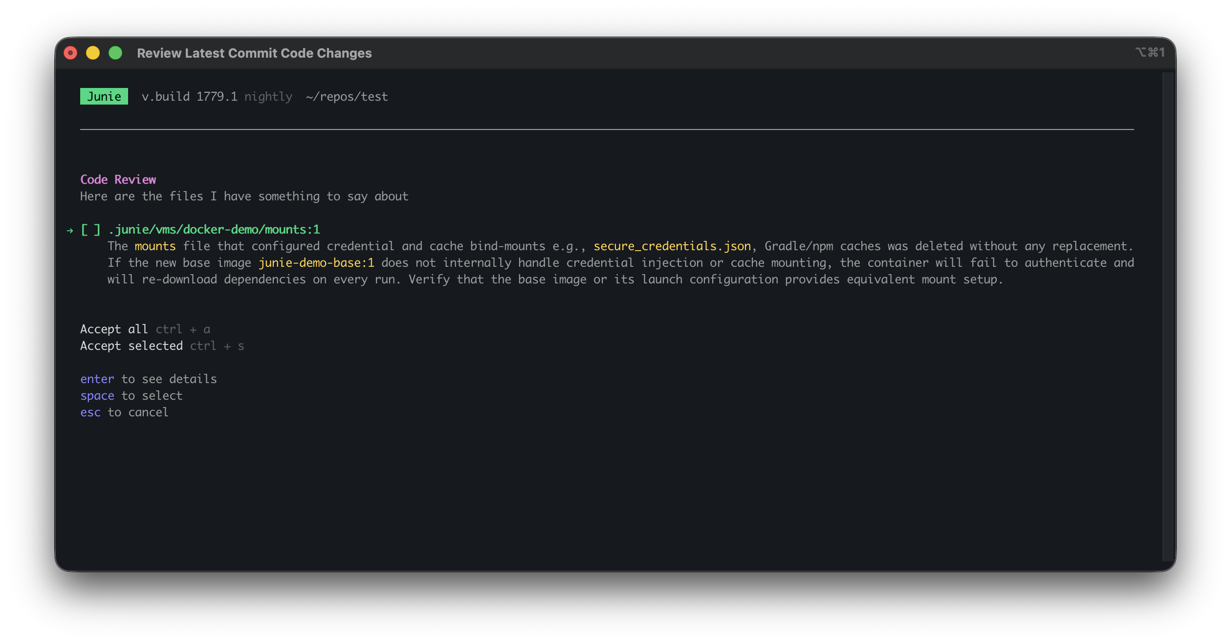This screenshot has height=644, width=1231.
Task: Click the terminal vertical scrollbar
Action: click(x=1168, y=317)
